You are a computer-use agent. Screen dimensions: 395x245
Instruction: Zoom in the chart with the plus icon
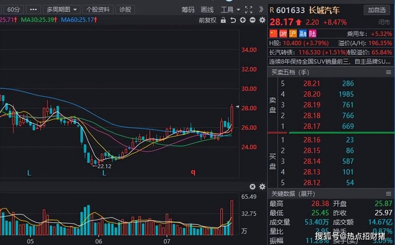[x=243, y=20]
